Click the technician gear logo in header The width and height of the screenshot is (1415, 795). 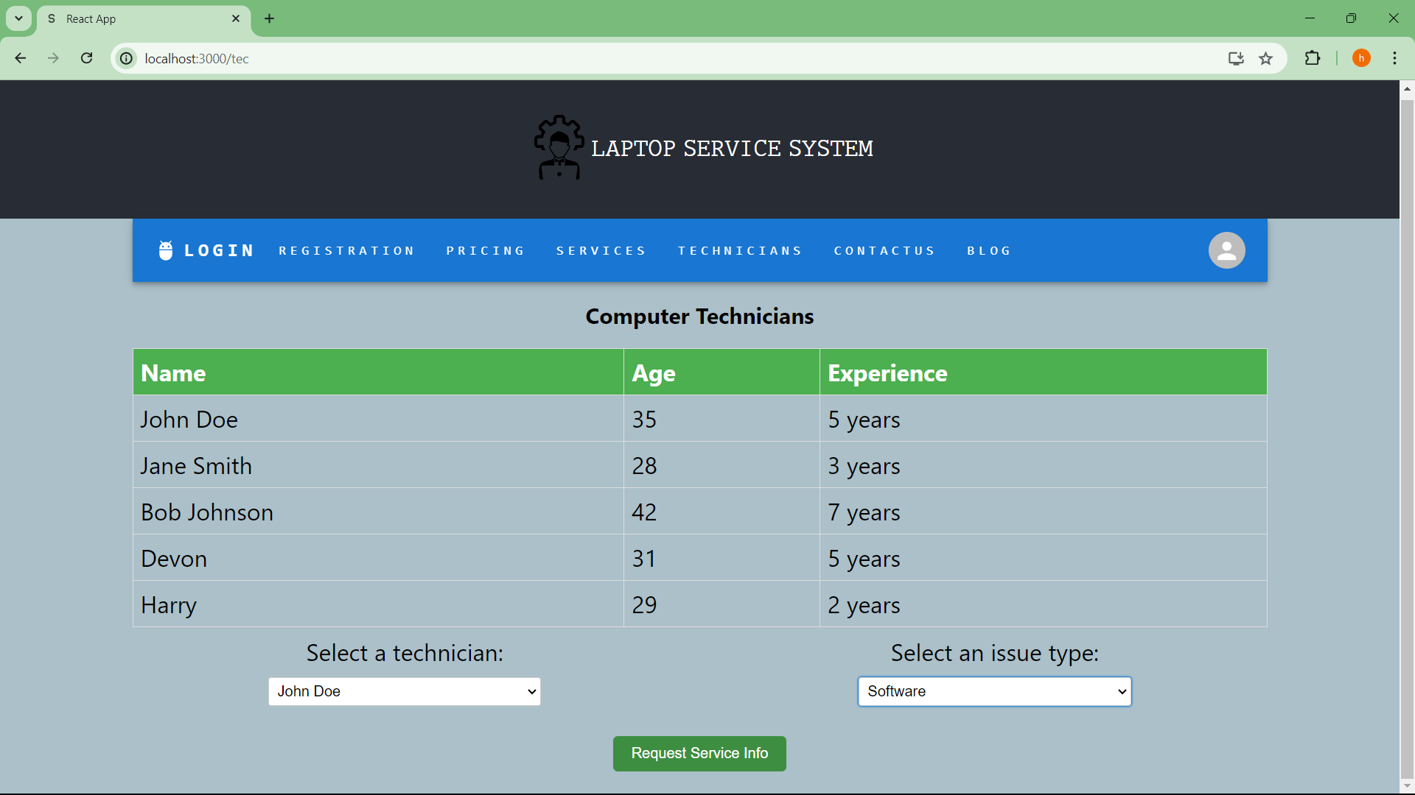(559, 147)
